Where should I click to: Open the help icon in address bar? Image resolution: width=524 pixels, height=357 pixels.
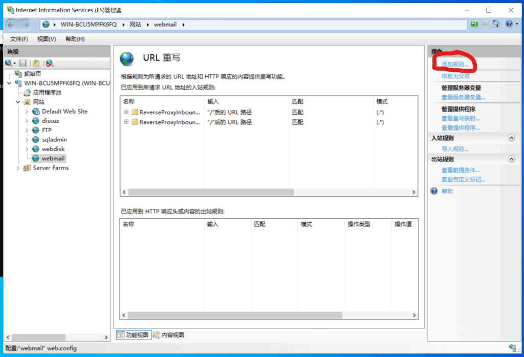coord(509,24)
